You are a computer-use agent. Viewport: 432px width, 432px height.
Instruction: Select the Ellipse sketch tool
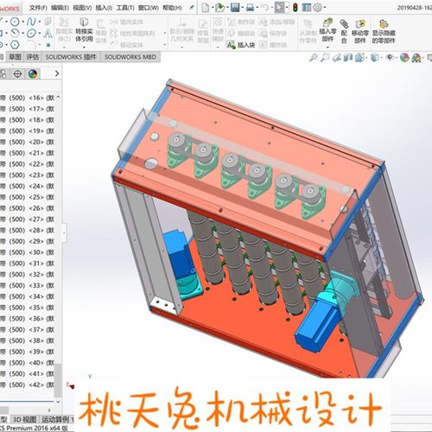point(31,34)
